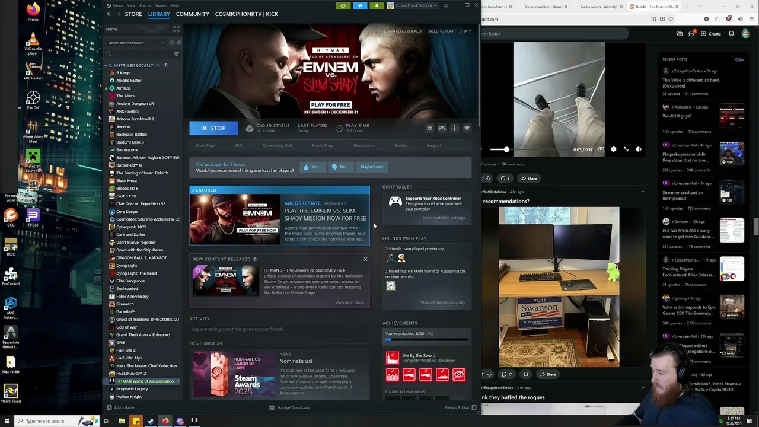Viewport: 759px width, 427px height.
Task: Click Share on the first Reddit post
Action: coord(528,179)
